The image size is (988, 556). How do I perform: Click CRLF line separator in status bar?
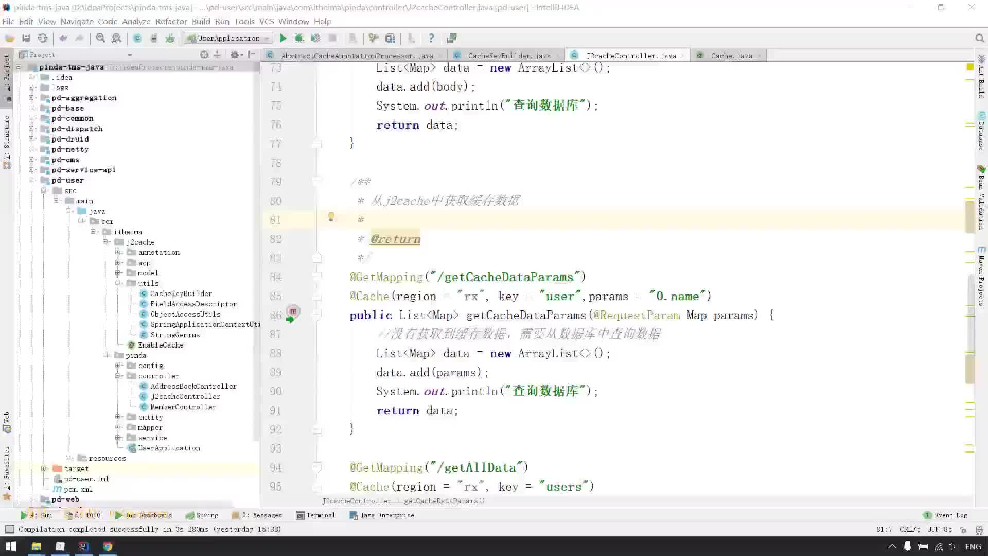(910, 529)
